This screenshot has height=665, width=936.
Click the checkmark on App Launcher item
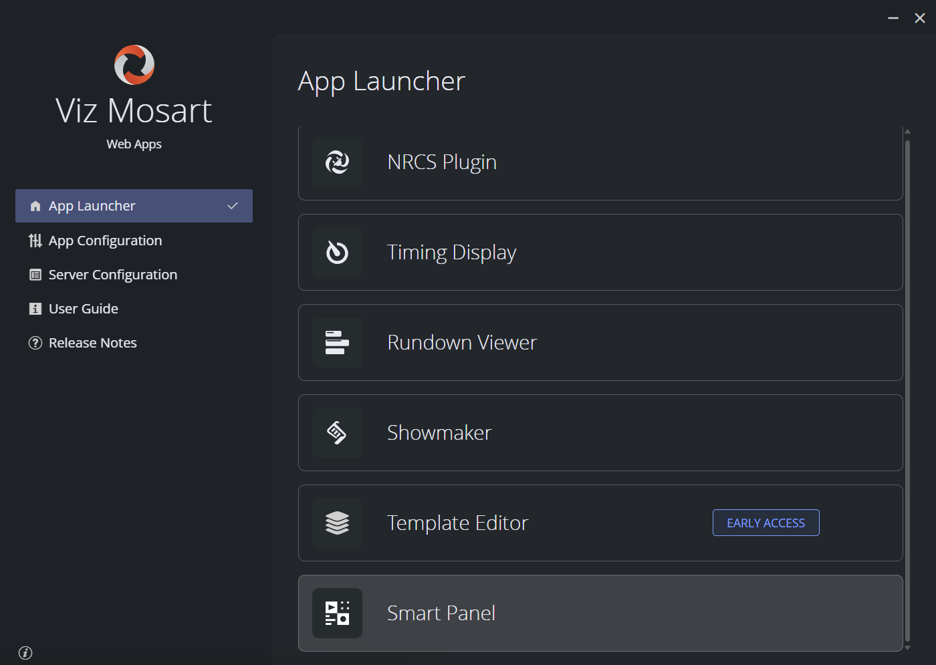tap(233, 206)
